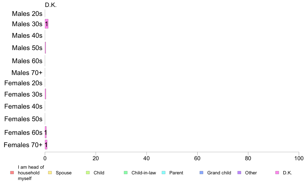Click the red head of household swatch

point(12,173)
